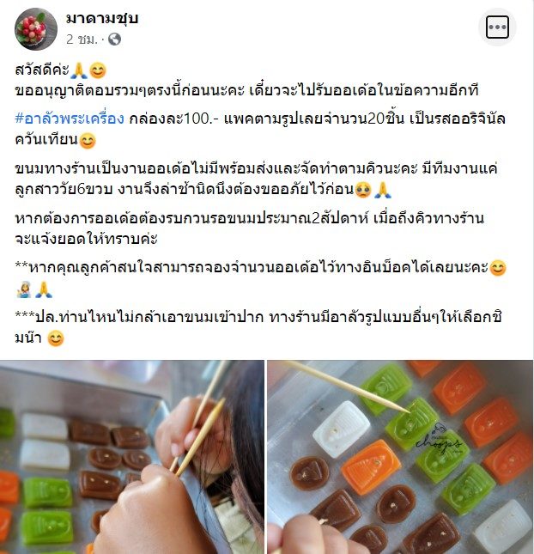534x554 pixels.
Task: Click the smiling emoji after ควันเทียน
Action: coord(88,141)
